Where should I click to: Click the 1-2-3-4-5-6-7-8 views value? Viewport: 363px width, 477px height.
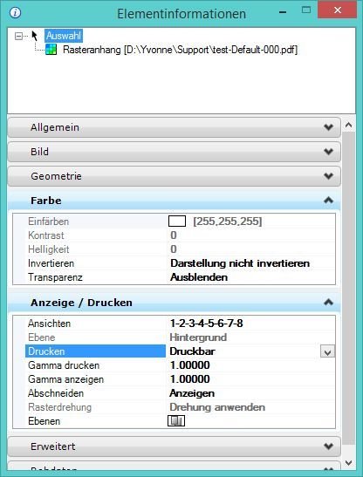pos(207,323)
